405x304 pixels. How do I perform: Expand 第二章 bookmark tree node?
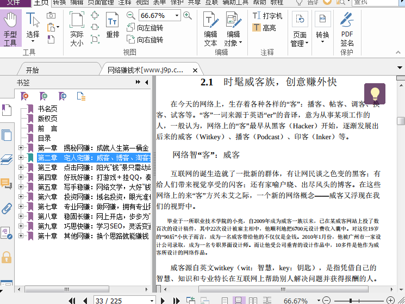(x=21, y=158)
